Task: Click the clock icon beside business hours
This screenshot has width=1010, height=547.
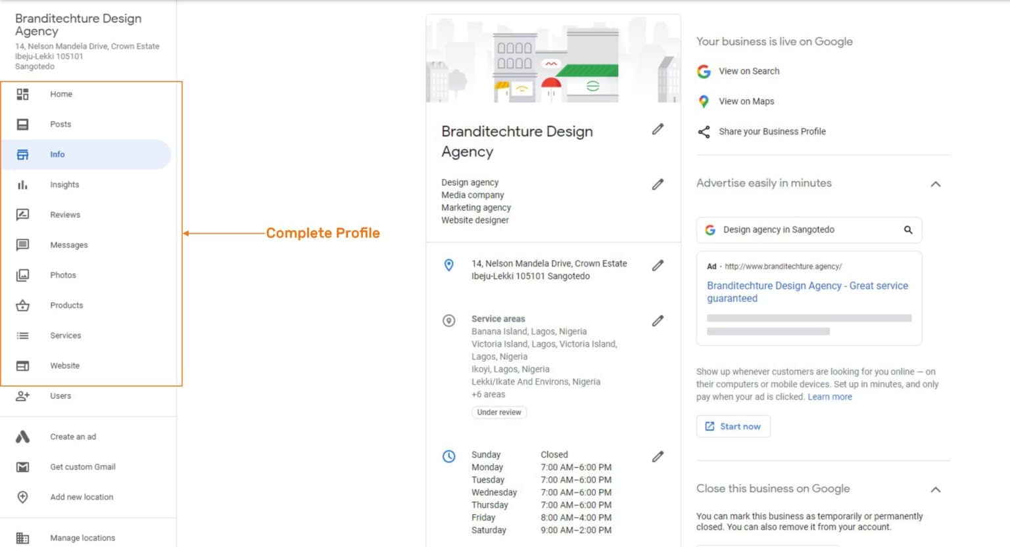Action: click(x=448, y=456)
